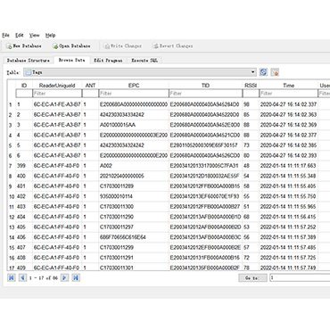This screenshot has width=330, height=330.
Task: Click the ID column filter field
Action: pyautogui.click(x=24, y=94)
